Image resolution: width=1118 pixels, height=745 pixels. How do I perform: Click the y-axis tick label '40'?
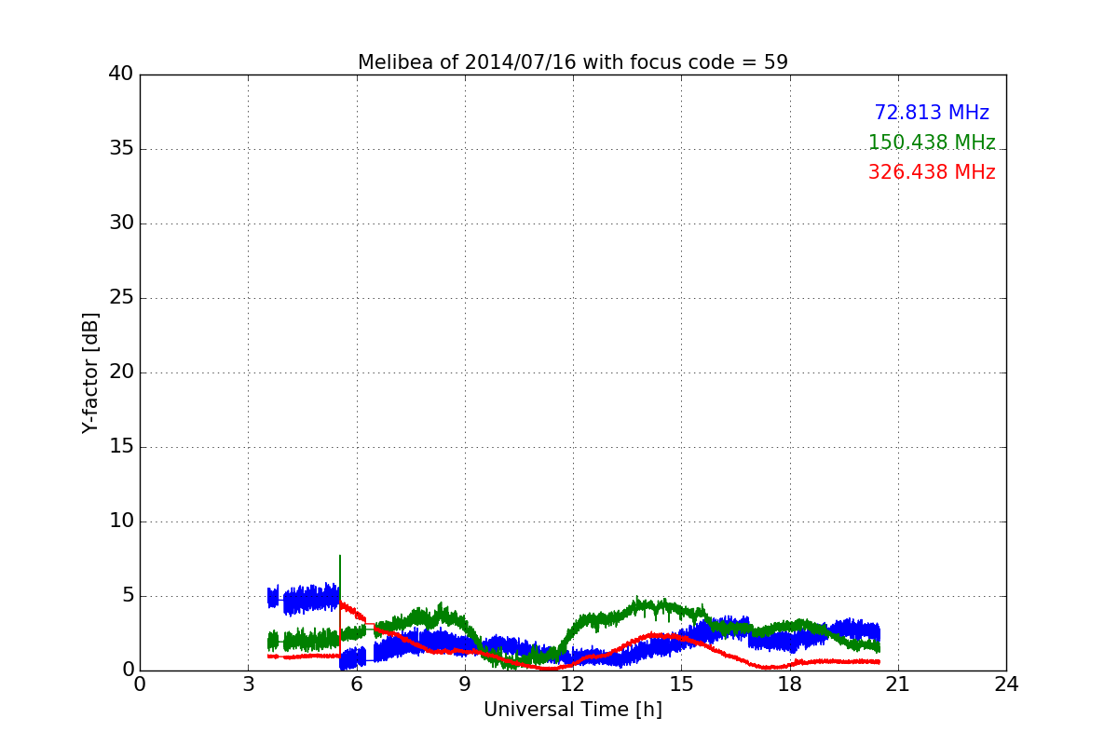pyautogui.click(x=121, y=74)
